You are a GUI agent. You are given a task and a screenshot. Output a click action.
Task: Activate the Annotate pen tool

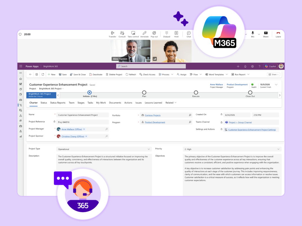(x=145, y=34)
